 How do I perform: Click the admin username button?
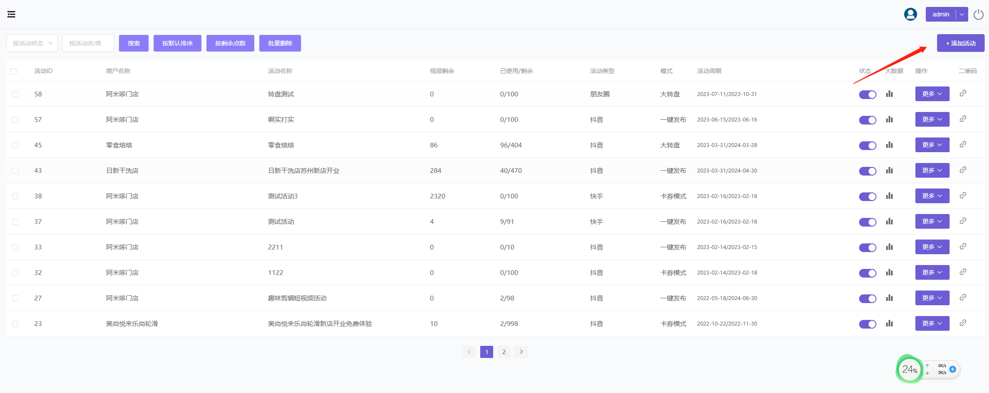[x=941, y=14]
